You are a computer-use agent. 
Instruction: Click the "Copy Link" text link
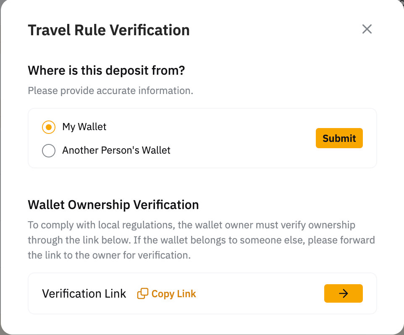[x=173, y=294]
